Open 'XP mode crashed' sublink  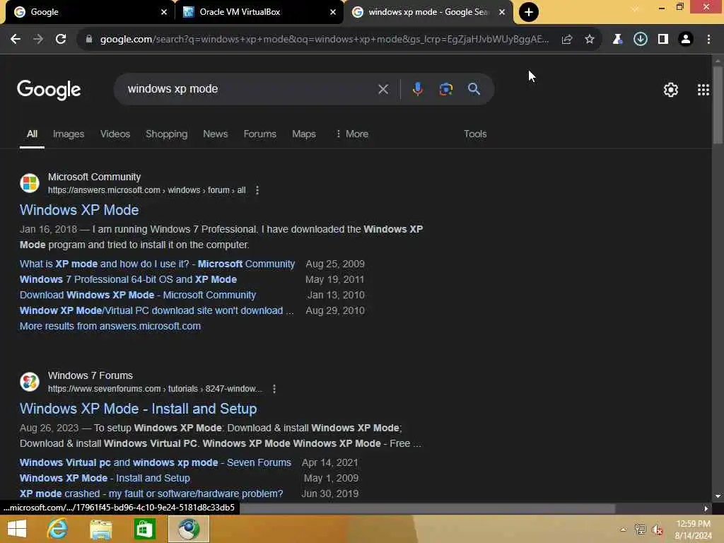click(151, 494)
